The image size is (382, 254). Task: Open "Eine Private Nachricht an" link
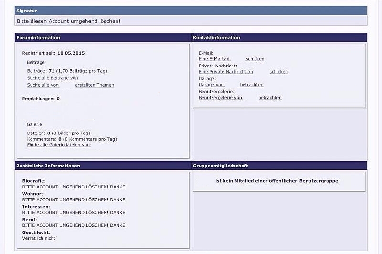coord(225,72)
